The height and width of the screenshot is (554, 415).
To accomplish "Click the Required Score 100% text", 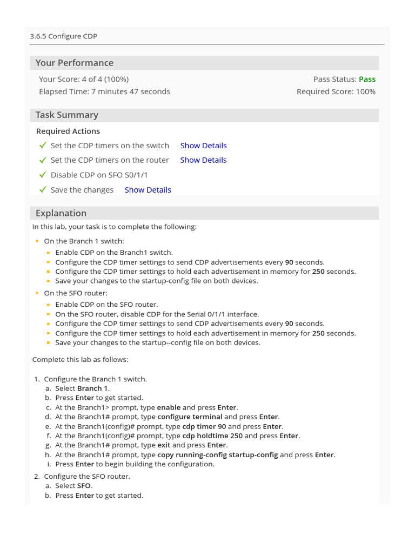I will pyautogui.click(x=336, y=91).
